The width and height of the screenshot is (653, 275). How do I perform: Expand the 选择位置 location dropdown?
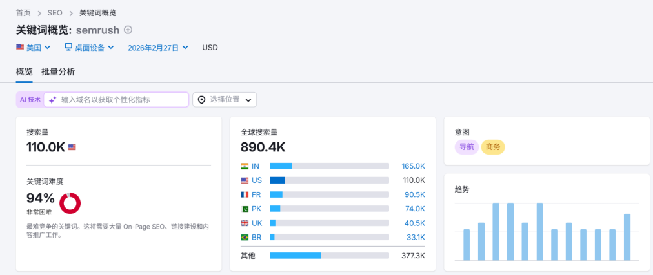click(x=225, y=100)
